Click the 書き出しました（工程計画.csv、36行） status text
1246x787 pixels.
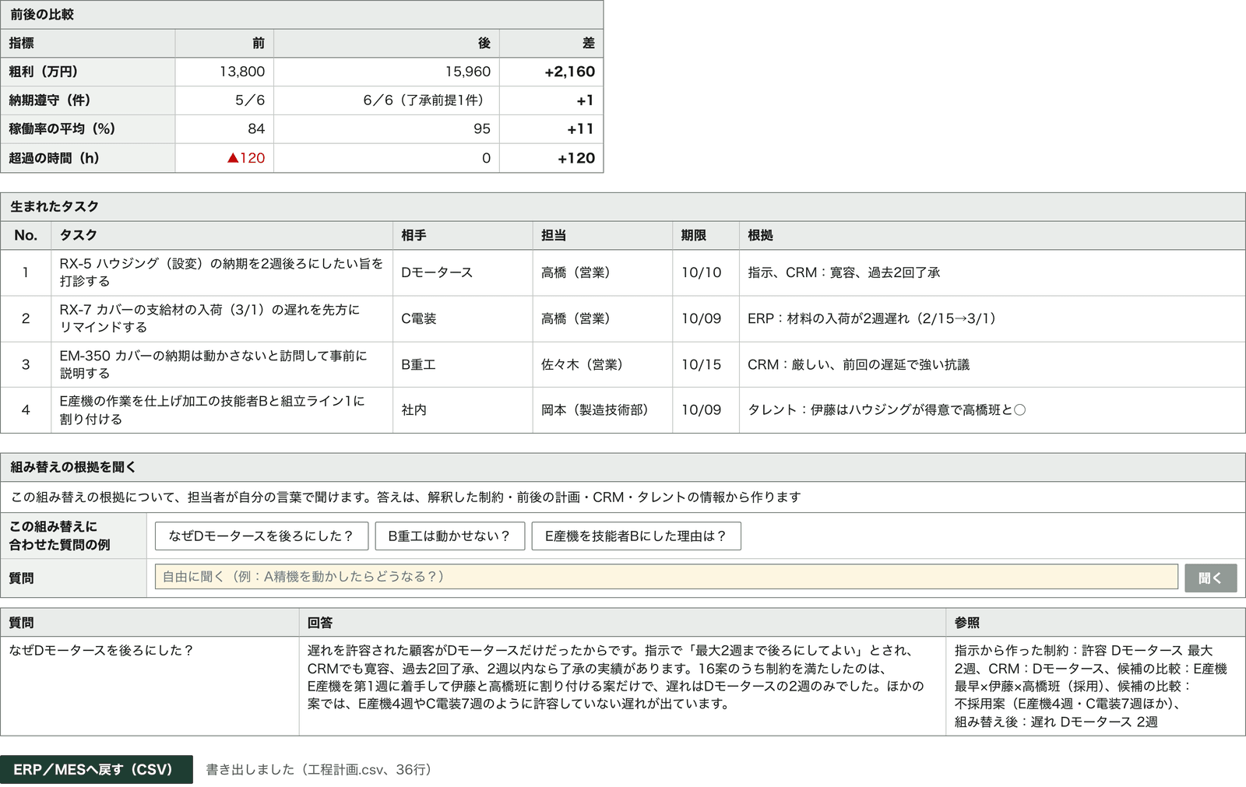click(x=319, y=769)
